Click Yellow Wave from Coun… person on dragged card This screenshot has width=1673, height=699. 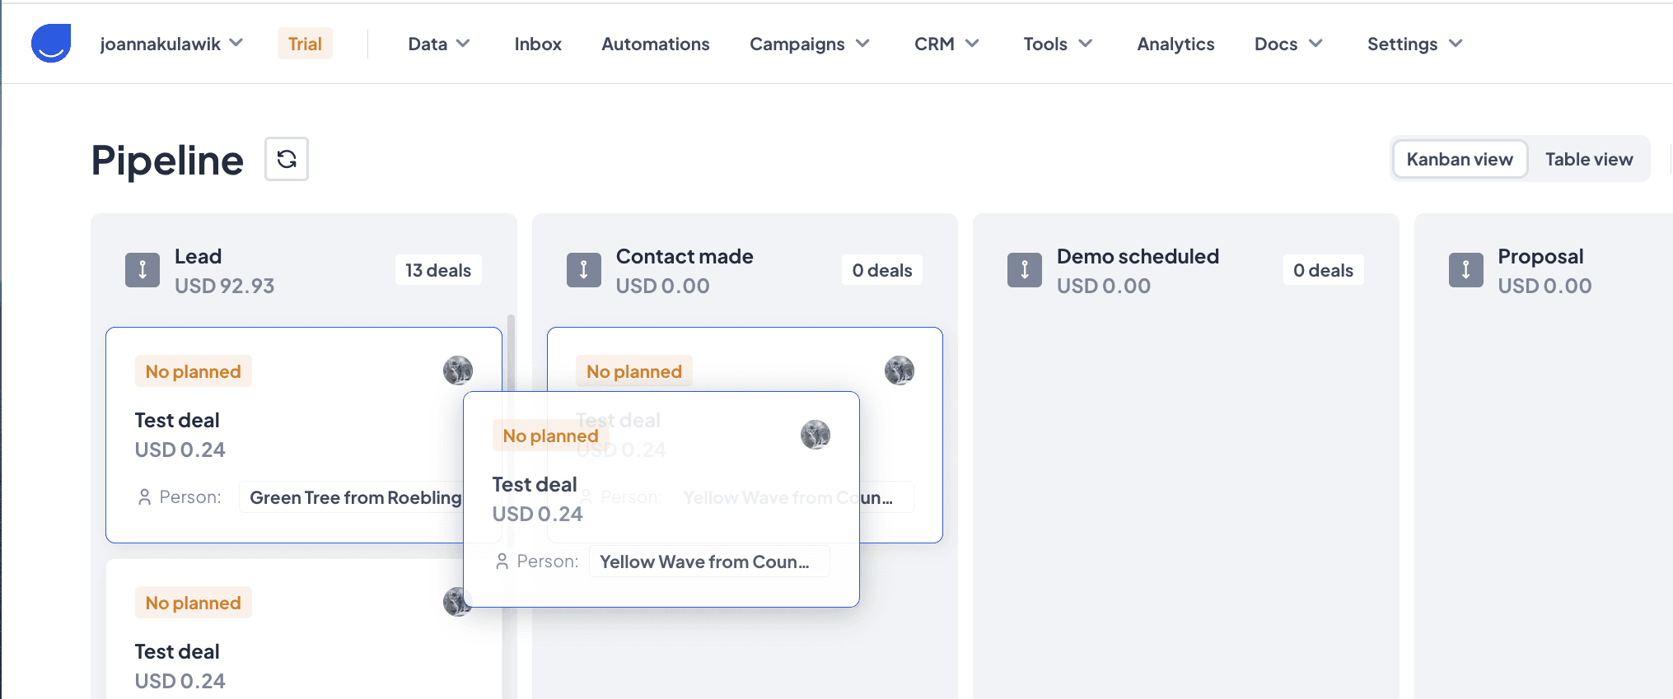[x=708, y=562]
